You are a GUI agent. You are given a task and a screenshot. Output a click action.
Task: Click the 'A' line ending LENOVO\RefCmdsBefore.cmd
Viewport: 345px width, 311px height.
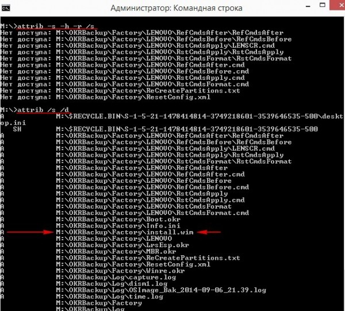point(125,187)
